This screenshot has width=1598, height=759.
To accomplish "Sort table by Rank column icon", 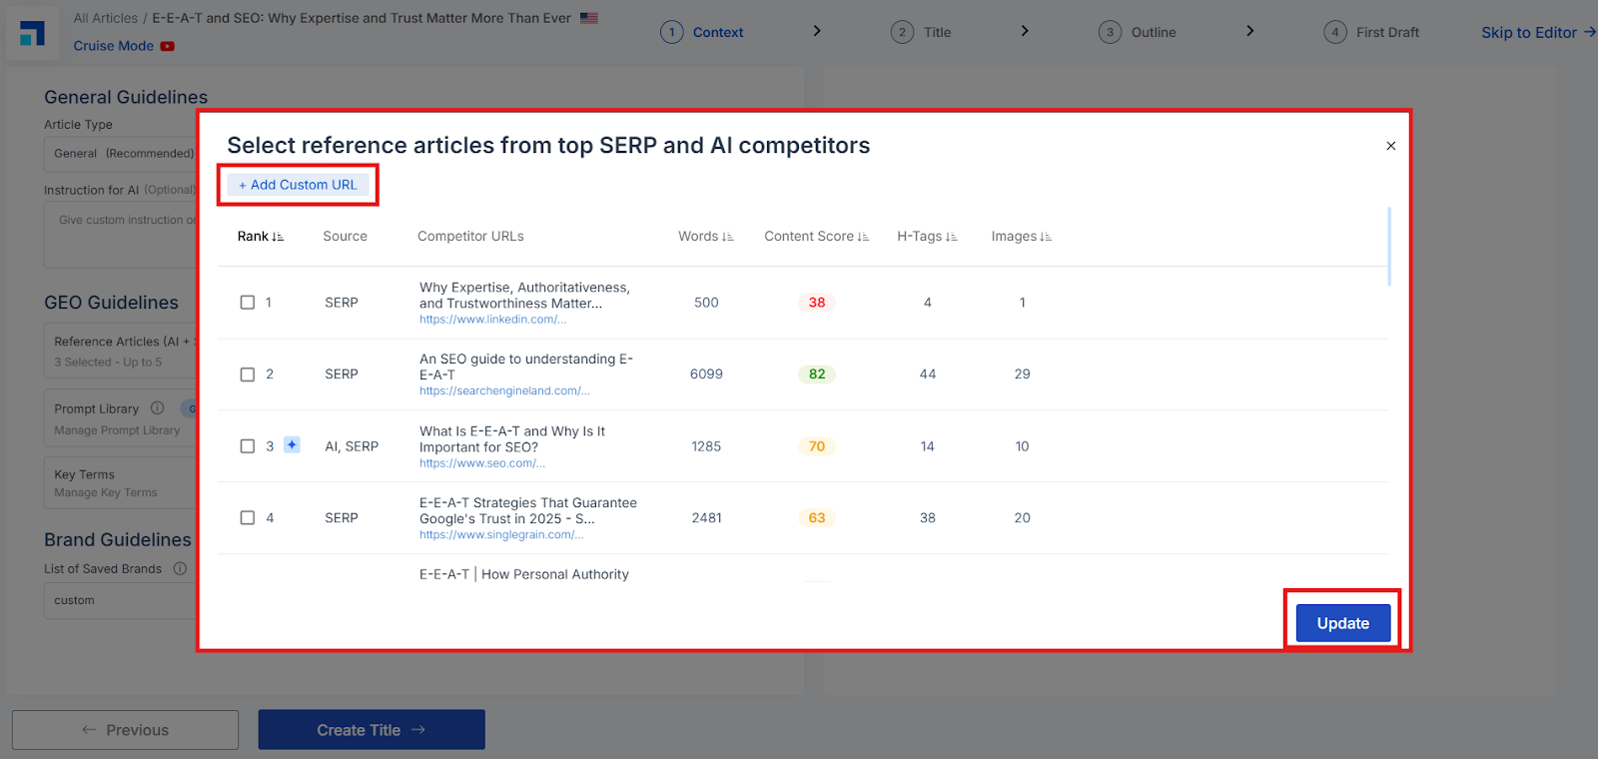I will [278, 237].
